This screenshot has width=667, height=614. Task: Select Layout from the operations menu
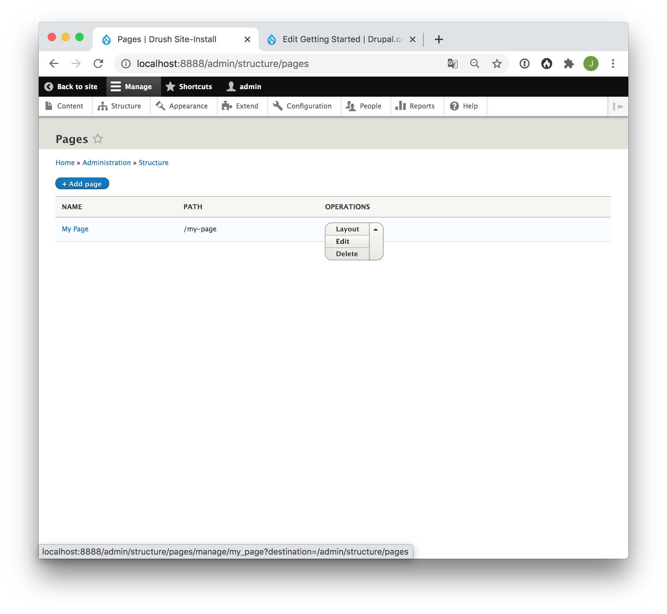click(347, 229)
